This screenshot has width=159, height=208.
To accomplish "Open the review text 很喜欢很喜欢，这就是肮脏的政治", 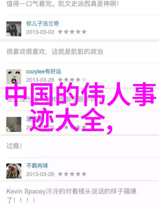I will pyautogui.click(x=55, y=52).
